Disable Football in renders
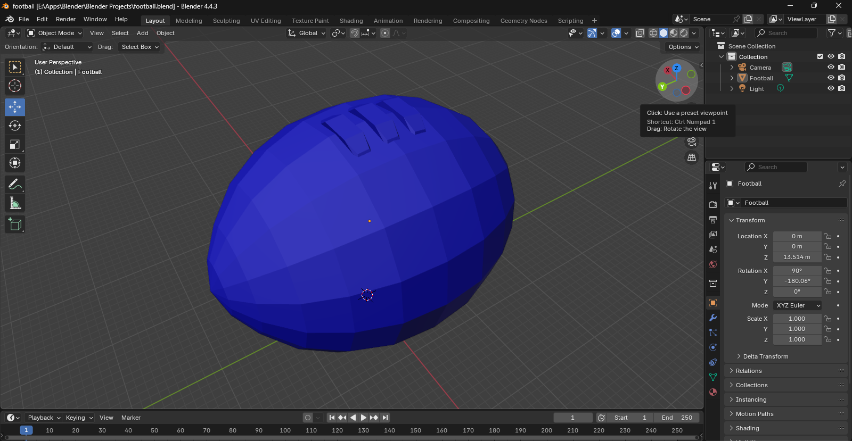 click(x=841, y=78)
